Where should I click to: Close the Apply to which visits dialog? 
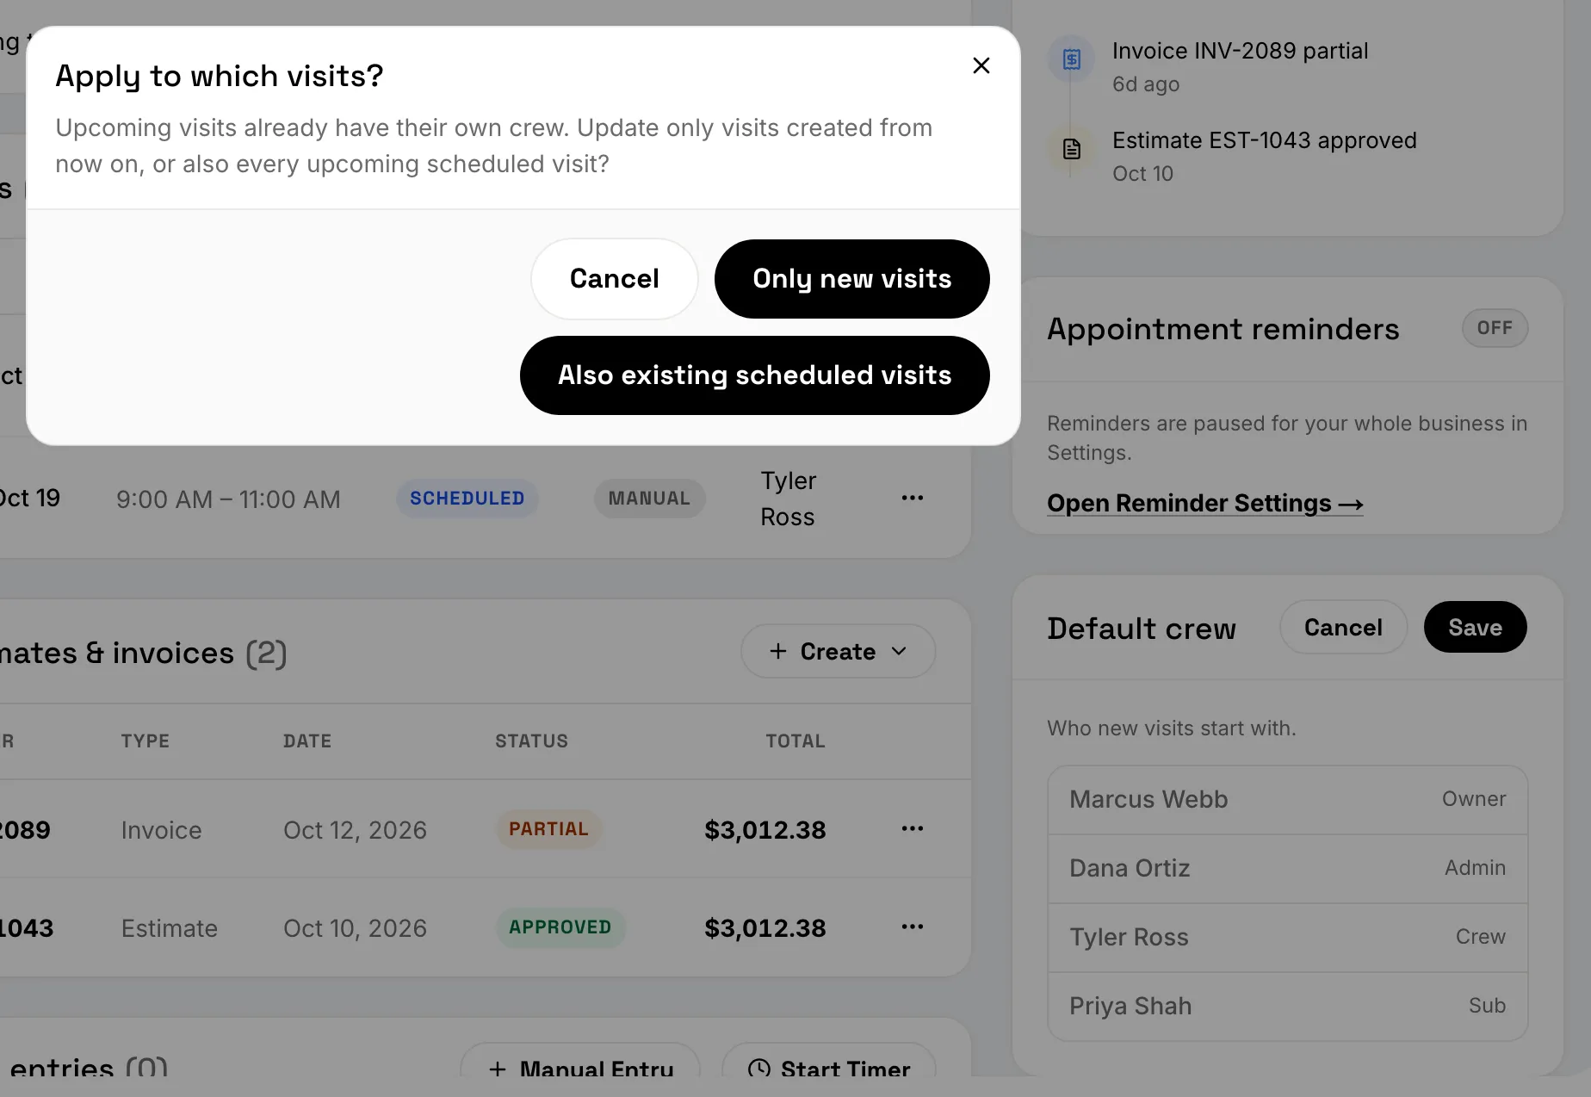coord(981,65)
